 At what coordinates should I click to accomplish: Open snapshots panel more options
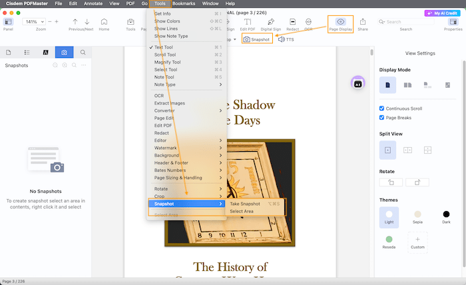[x=84, y=65]
